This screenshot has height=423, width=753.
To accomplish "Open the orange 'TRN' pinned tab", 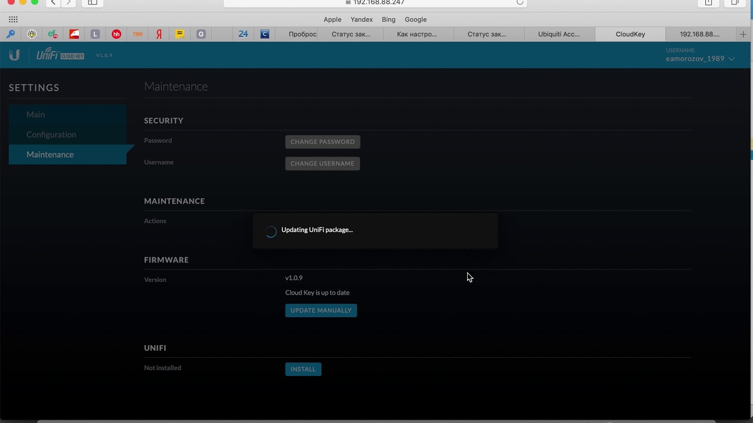I will pyautogui.click(x=138, y=34).
